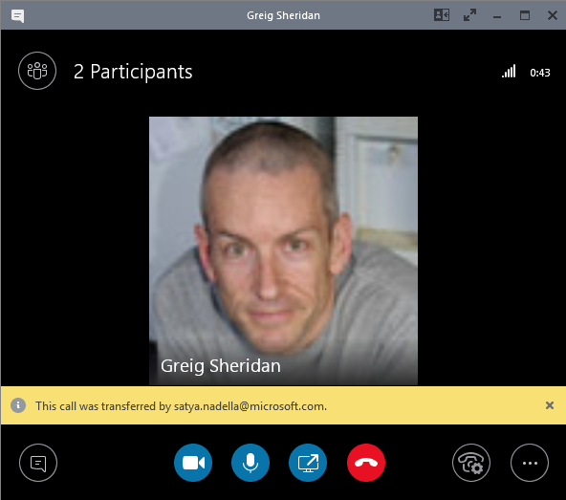Click the conversation bubble icon in title bar
Image resolution: width=566 pixels, height=500 pixels.
pos(17,16)
